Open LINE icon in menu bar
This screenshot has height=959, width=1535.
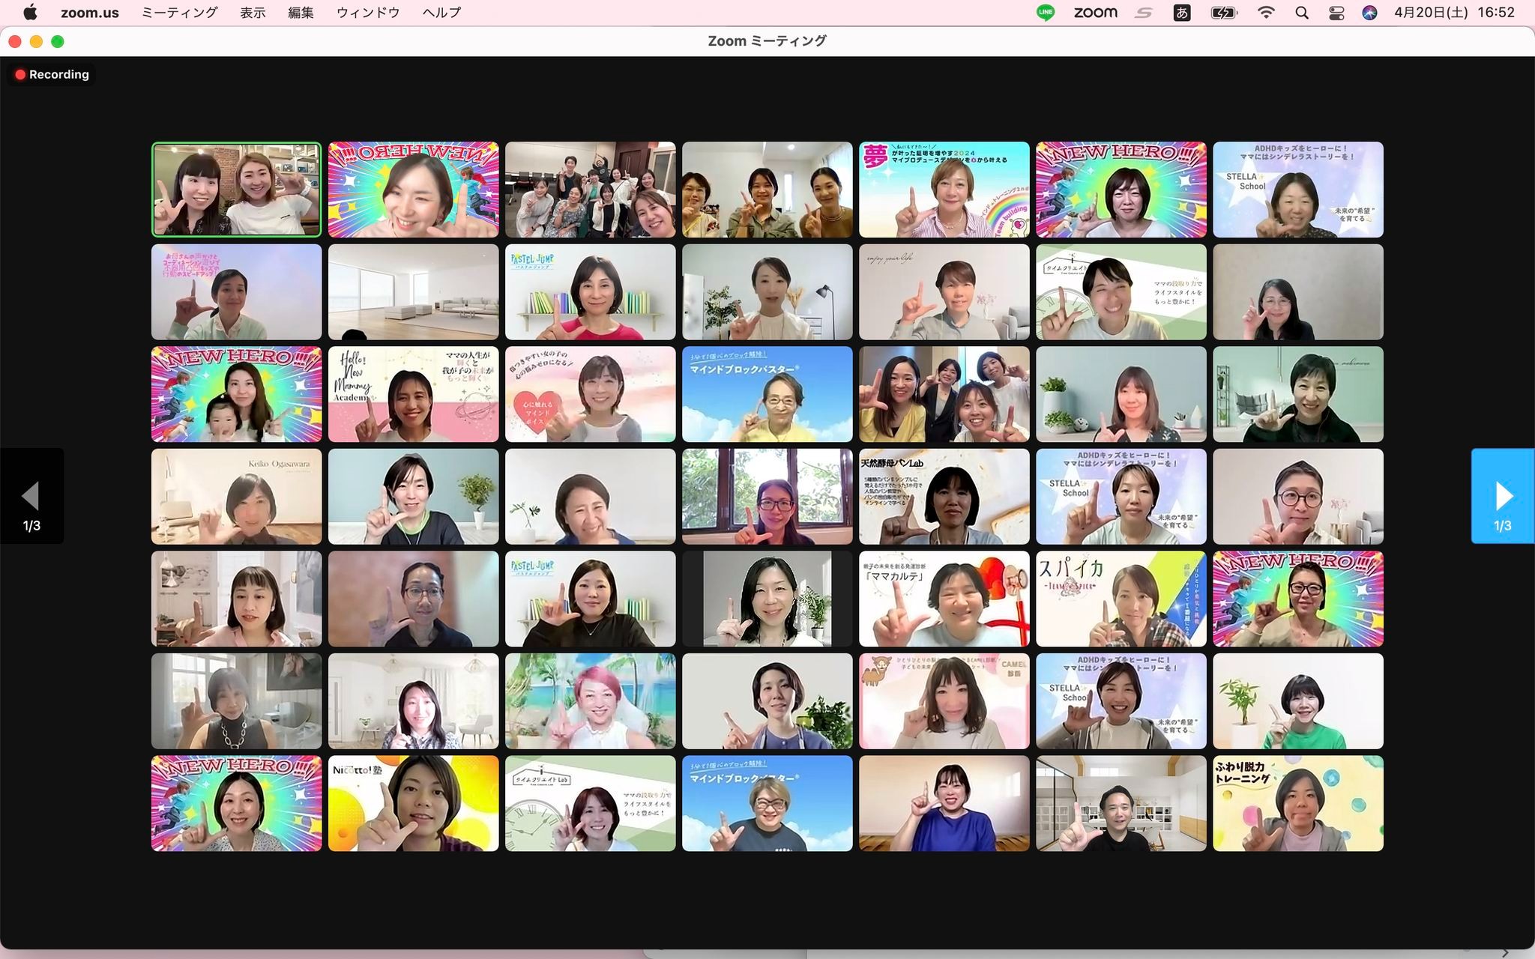[1045, 13]
